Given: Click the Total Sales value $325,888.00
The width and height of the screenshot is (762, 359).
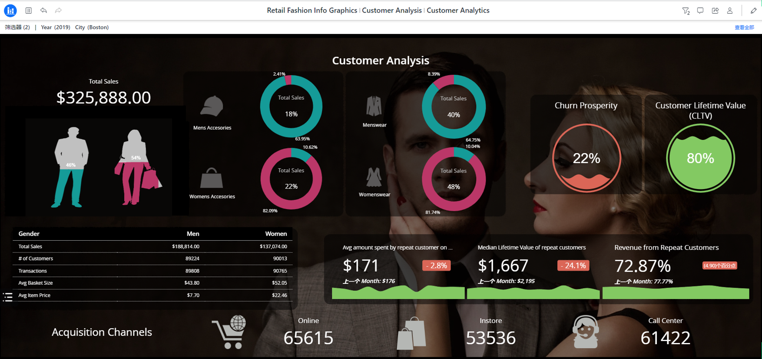Looking at the screenshot, I should click(103, 97).
